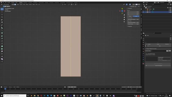Click the material browse sphere icon

click(x=146, y=46)
